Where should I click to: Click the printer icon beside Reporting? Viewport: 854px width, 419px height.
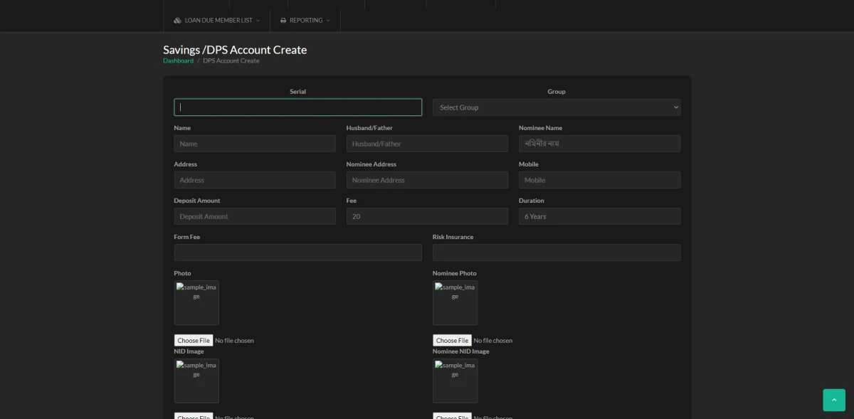(283, 21)
